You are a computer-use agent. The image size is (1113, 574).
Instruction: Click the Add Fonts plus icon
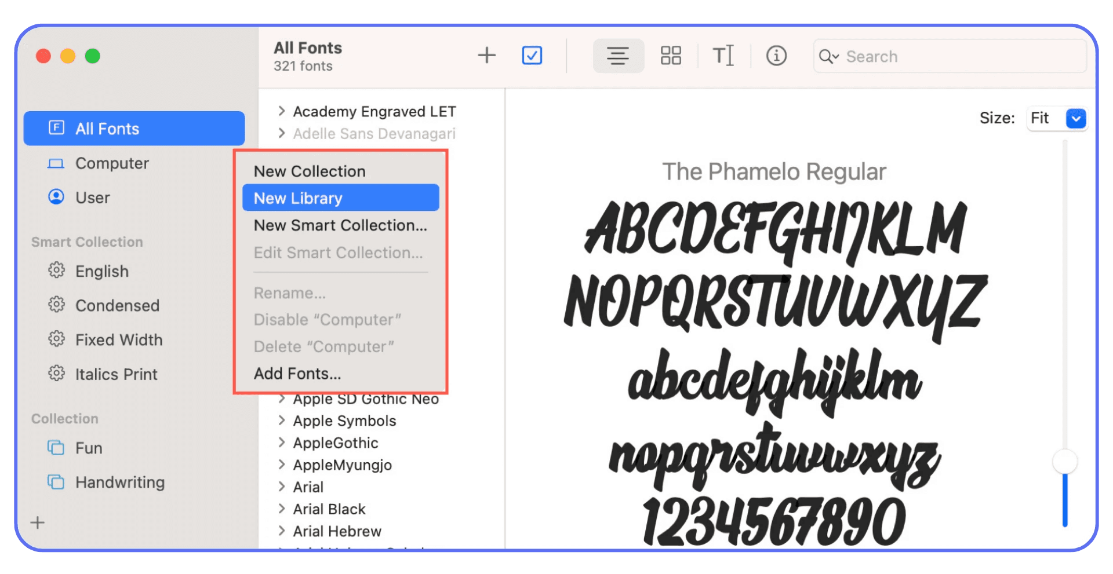point(487,56)
